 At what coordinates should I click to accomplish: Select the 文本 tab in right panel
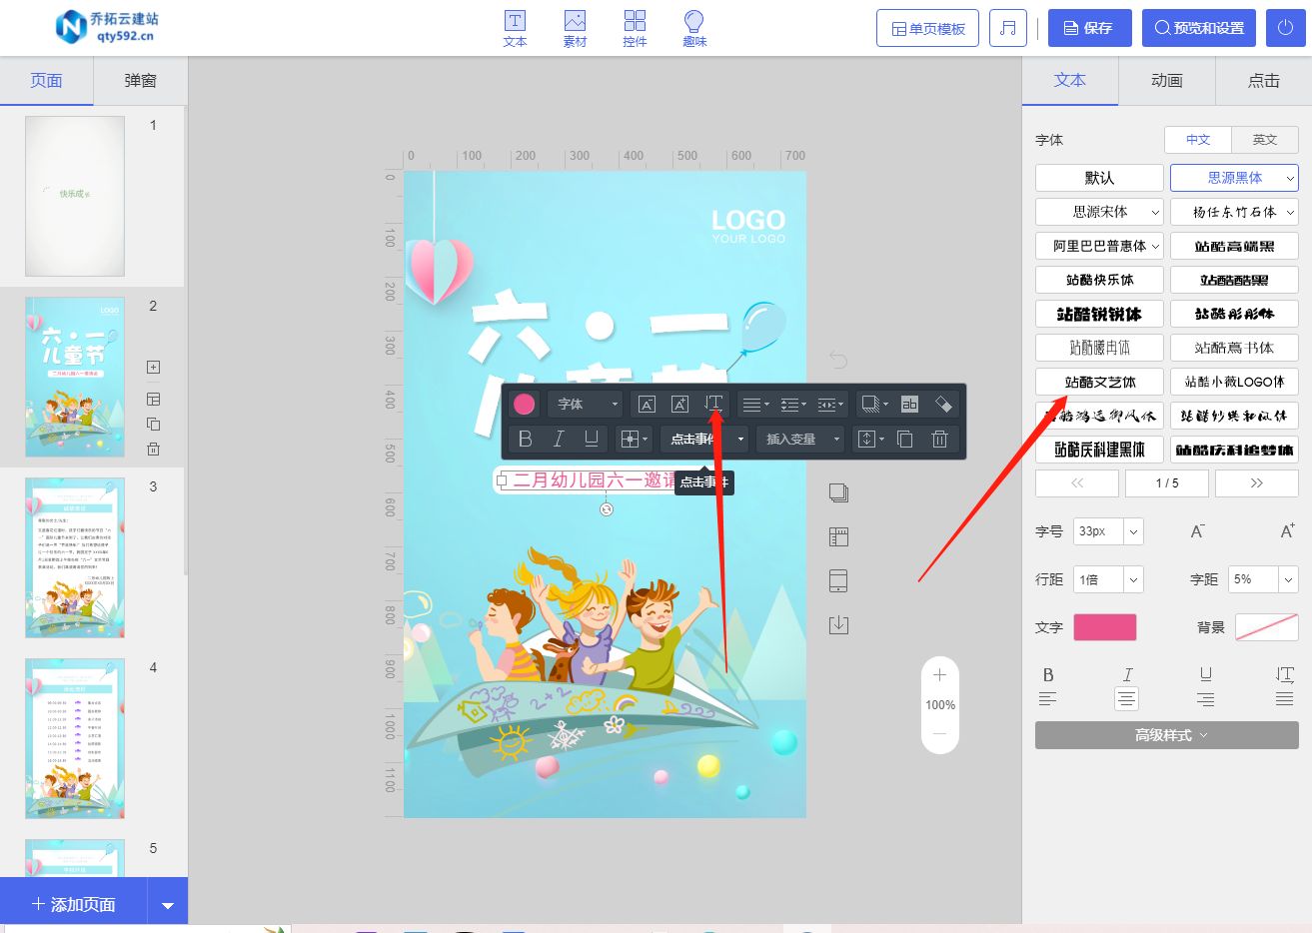pyautogui.click(x=1070, y=81)
